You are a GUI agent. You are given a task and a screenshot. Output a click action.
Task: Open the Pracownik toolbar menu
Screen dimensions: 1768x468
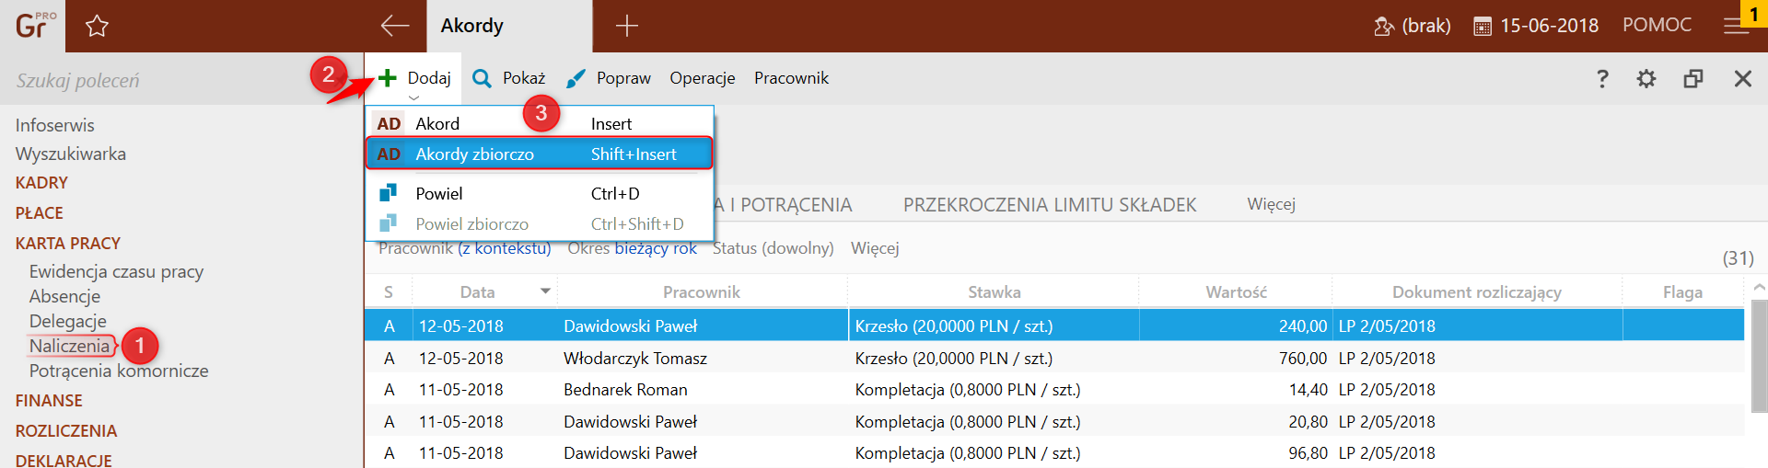click(x=792, y=78)
